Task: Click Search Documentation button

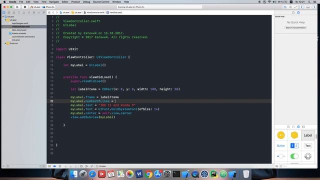Action: click(x=295, y=27)
